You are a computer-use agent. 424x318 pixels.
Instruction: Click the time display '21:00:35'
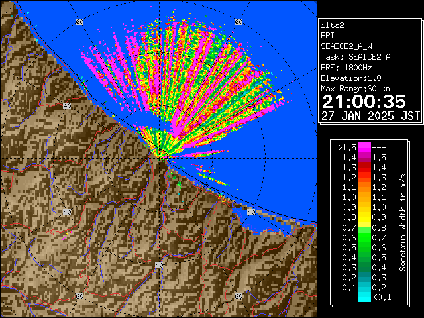point(364,101)
